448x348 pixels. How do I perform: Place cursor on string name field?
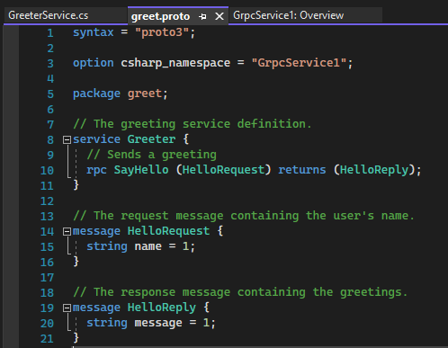148,246
